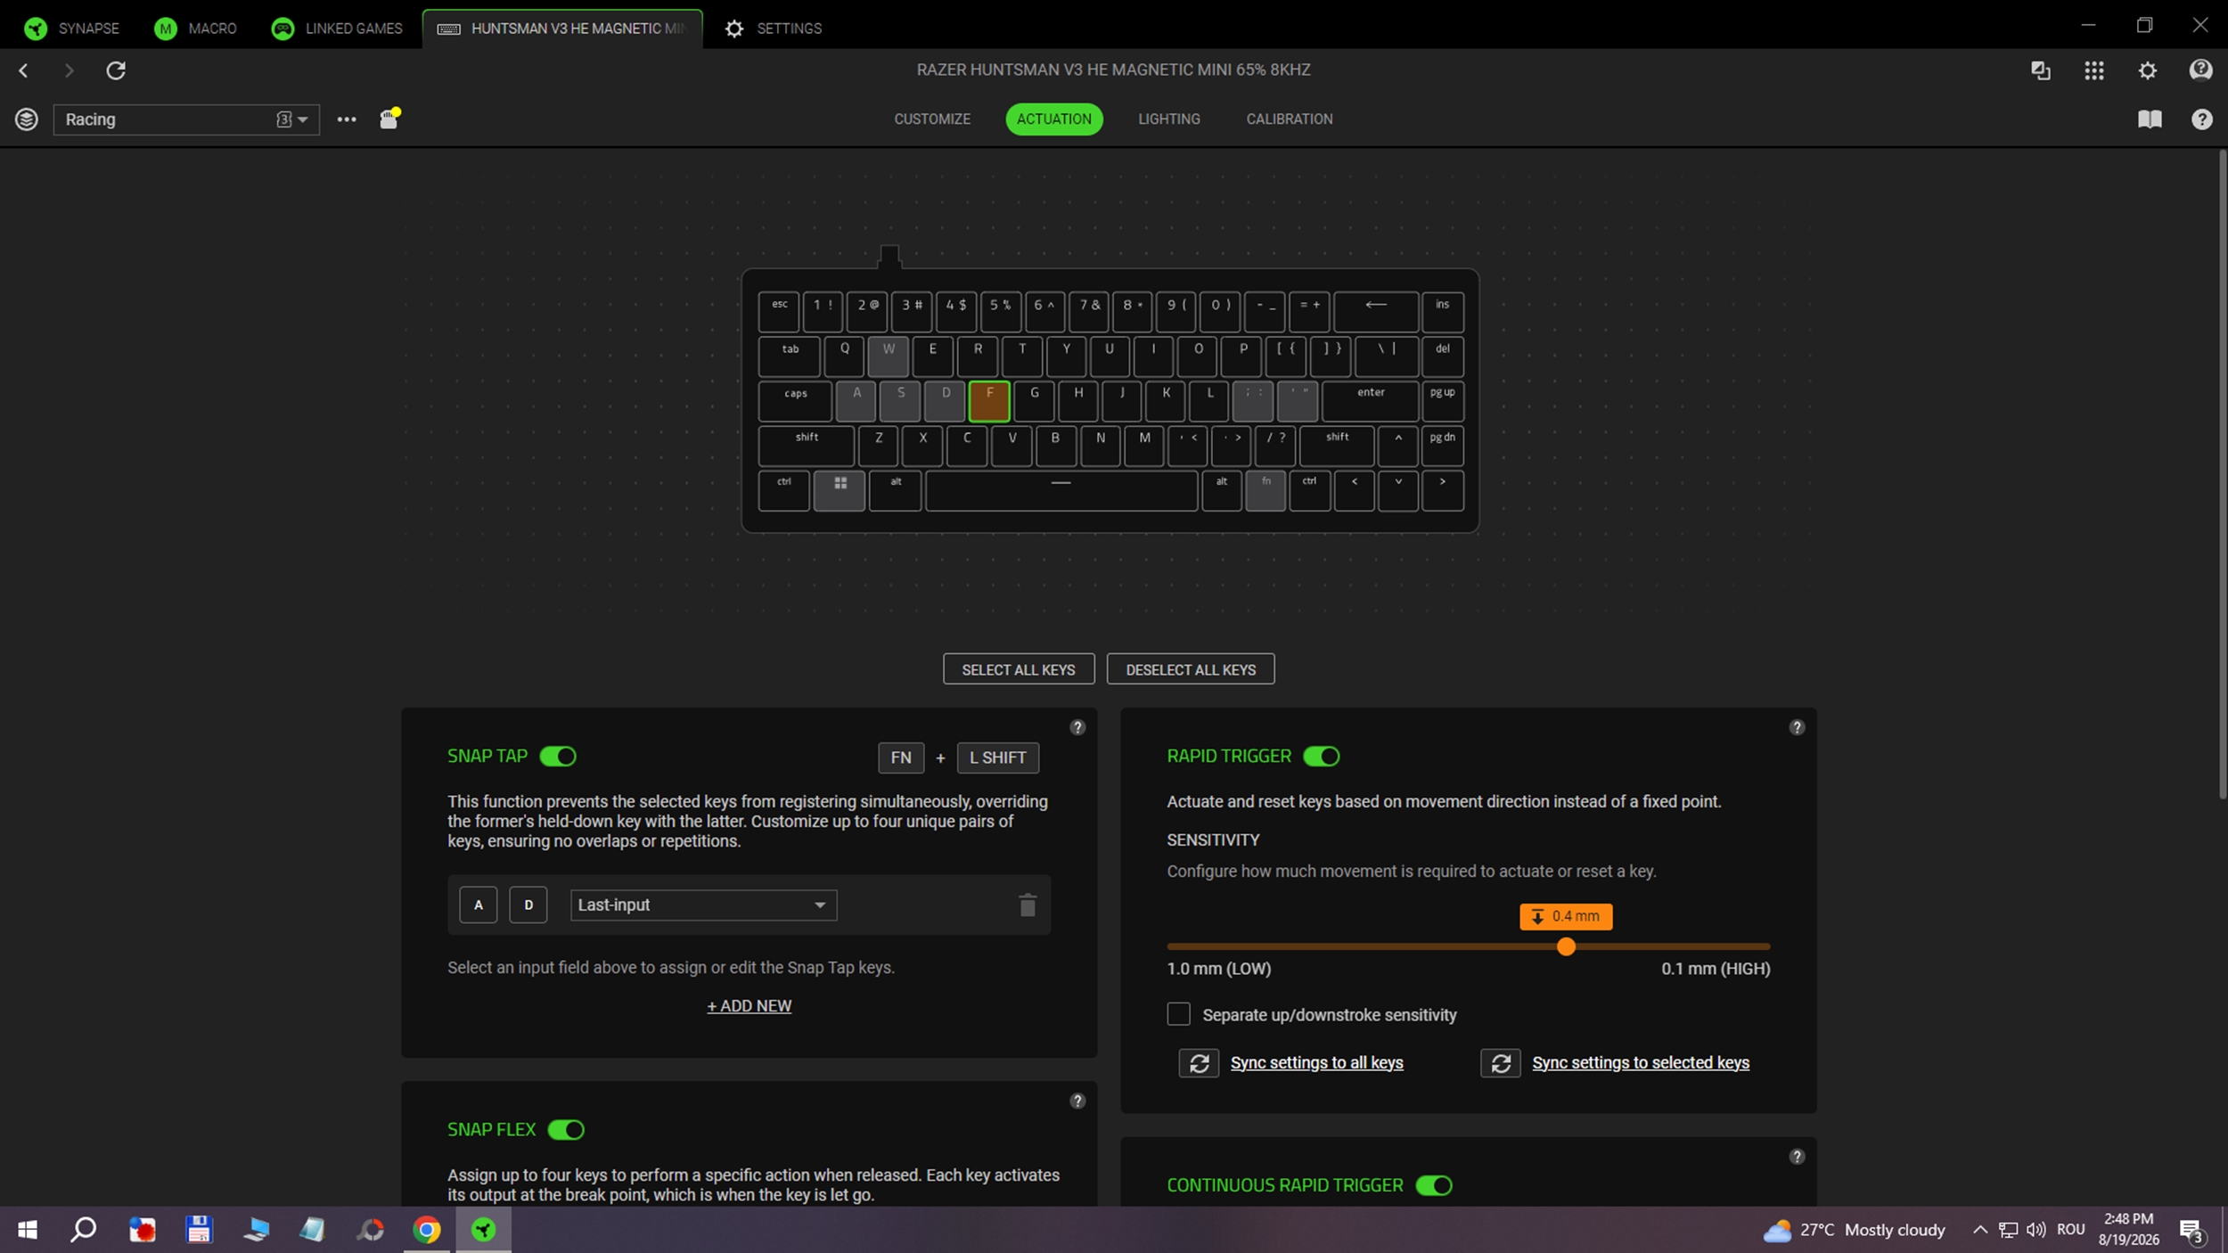Open the user guide book icon
The image size is (2228, 1253).
tap(2149, 119)
